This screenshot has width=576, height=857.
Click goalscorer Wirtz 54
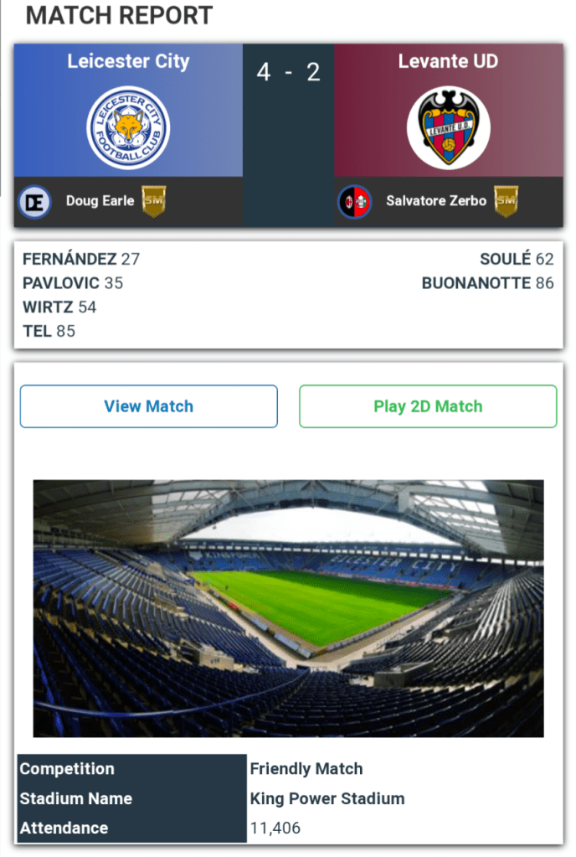[59, 307]
